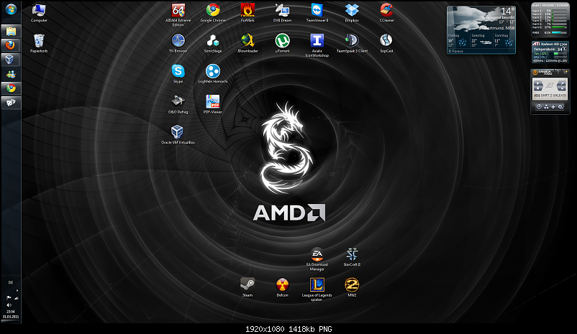Click the RAM usage bar in CPU gadget
Viewport: 577px width, 334px height.
[559, 32]
